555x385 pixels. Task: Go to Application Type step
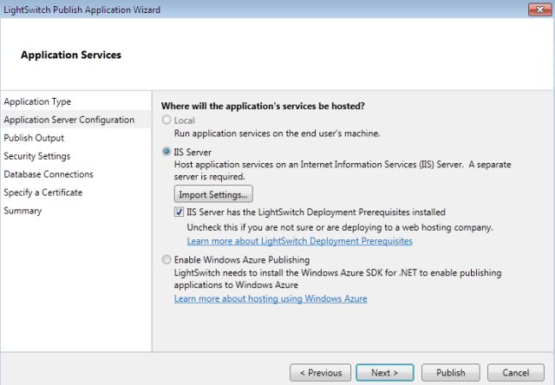(37, 101)
